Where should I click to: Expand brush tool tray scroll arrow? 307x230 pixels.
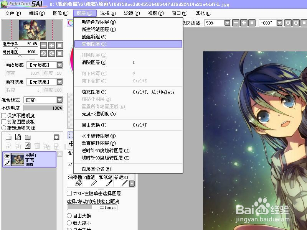coord(132,184)
